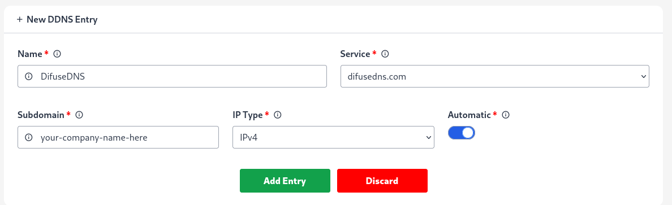Click the info icon next to Name label
This screenshot has width=672, height=205.
[x=57, y=54]
